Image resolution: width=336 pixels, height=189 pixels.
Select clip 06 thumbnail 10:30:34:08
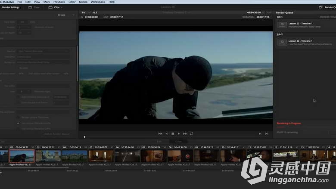[x=128, y=156]
